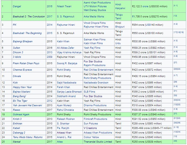The image size is (187, 145).
Task: Open Anand L. Rai link
Action: [x=64, y=137]
